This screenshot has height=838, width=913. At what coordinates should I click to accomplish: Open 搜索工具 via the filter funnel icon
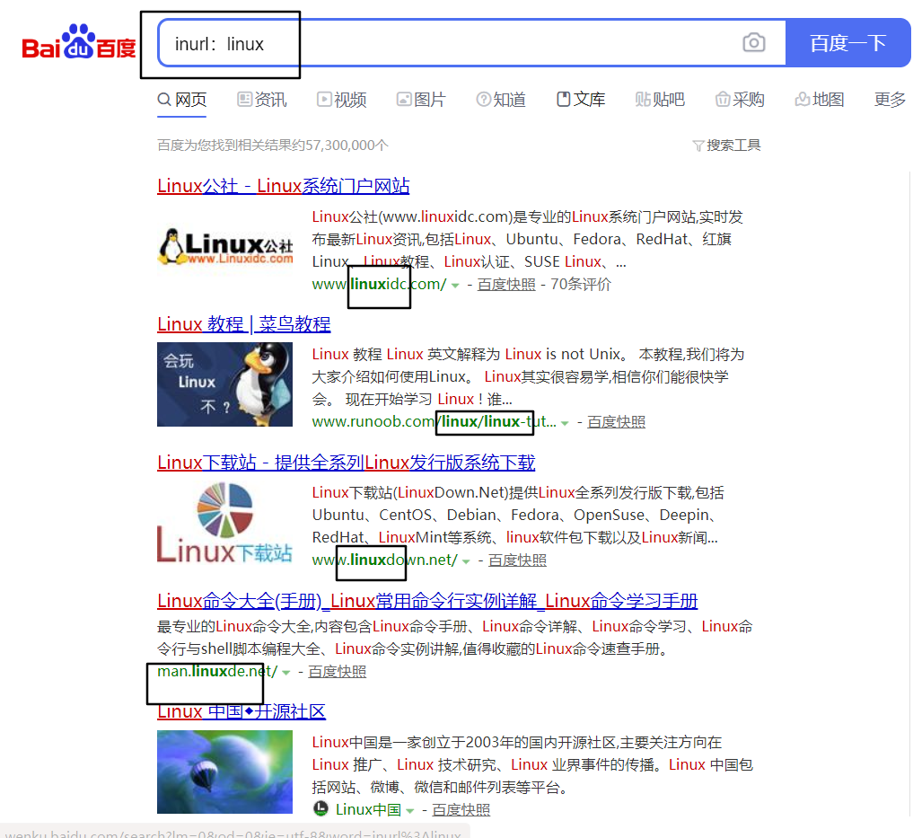click(x=698, y=145)
